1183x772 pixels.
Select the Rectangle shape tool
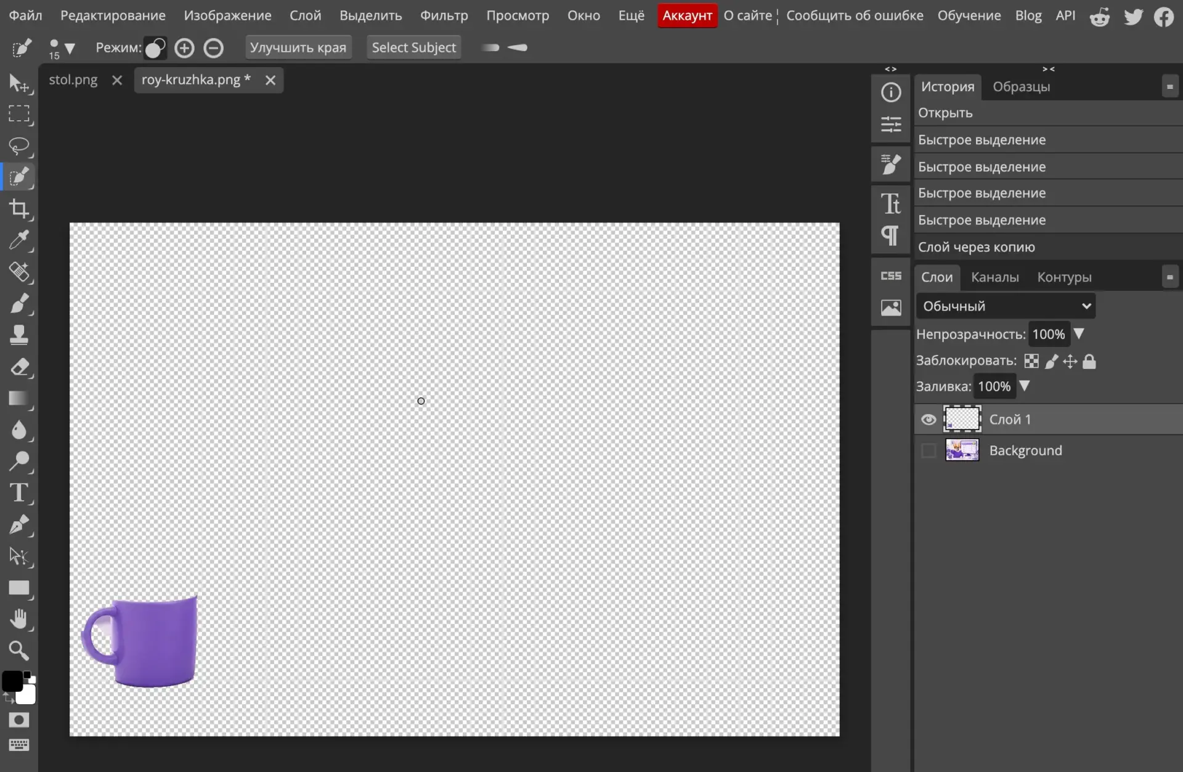pos(19,588)
